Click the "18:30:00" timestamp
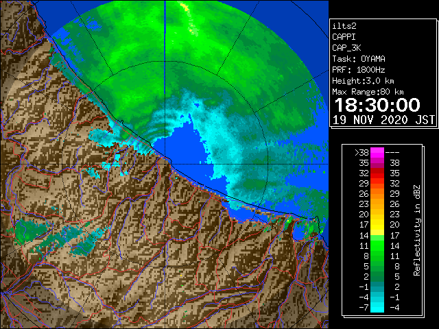The image size is (439, 329). point(377,105)
